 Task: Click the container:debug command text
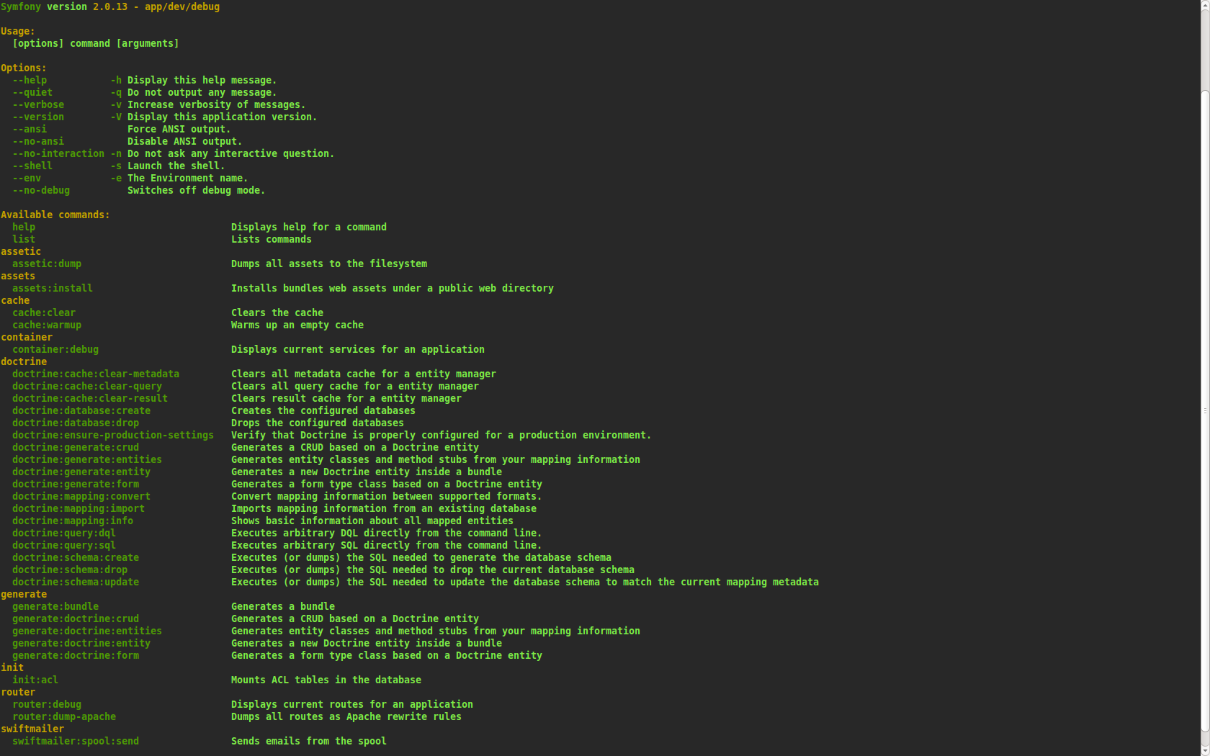pyautogui.click(x=55, y=349)
